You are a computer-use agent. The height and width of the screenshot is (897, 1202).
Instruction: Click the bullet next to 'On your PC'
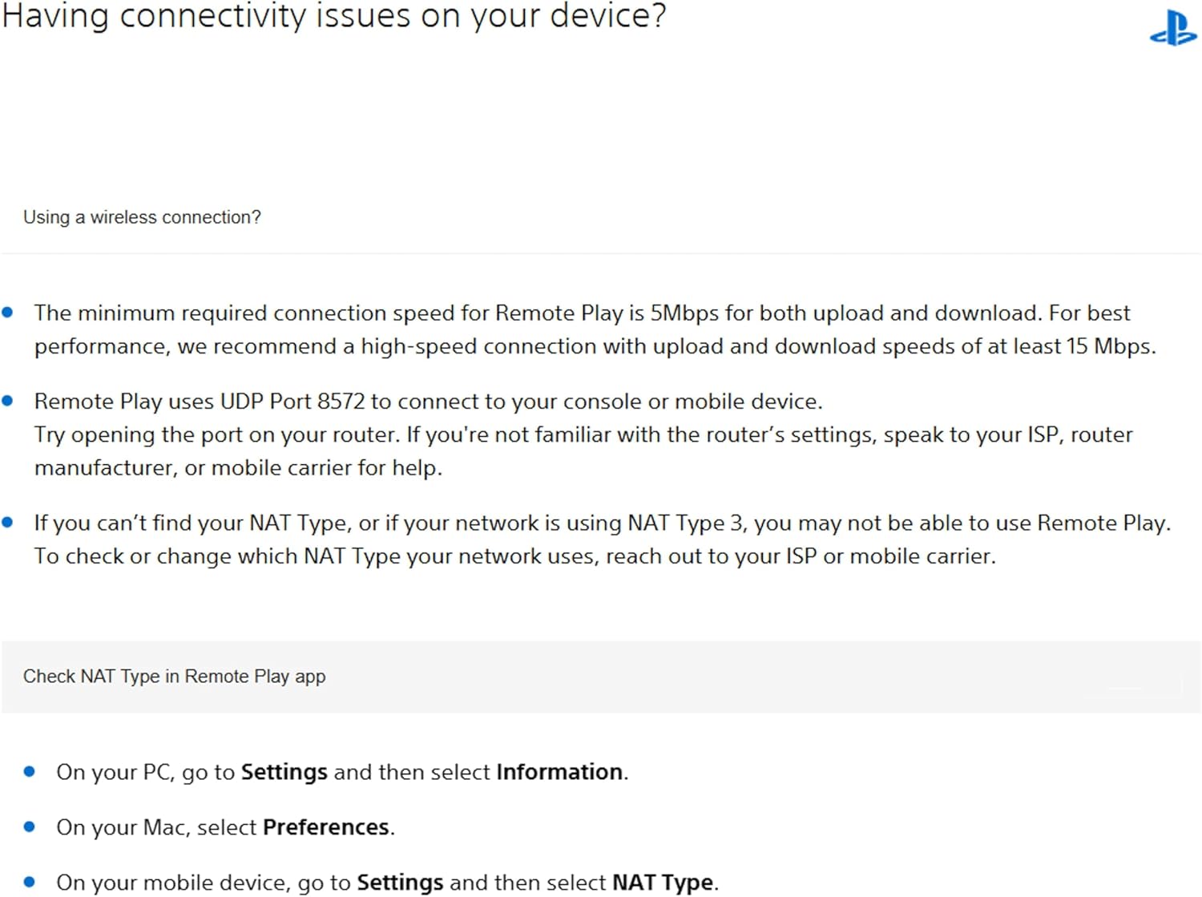point(30,771)
